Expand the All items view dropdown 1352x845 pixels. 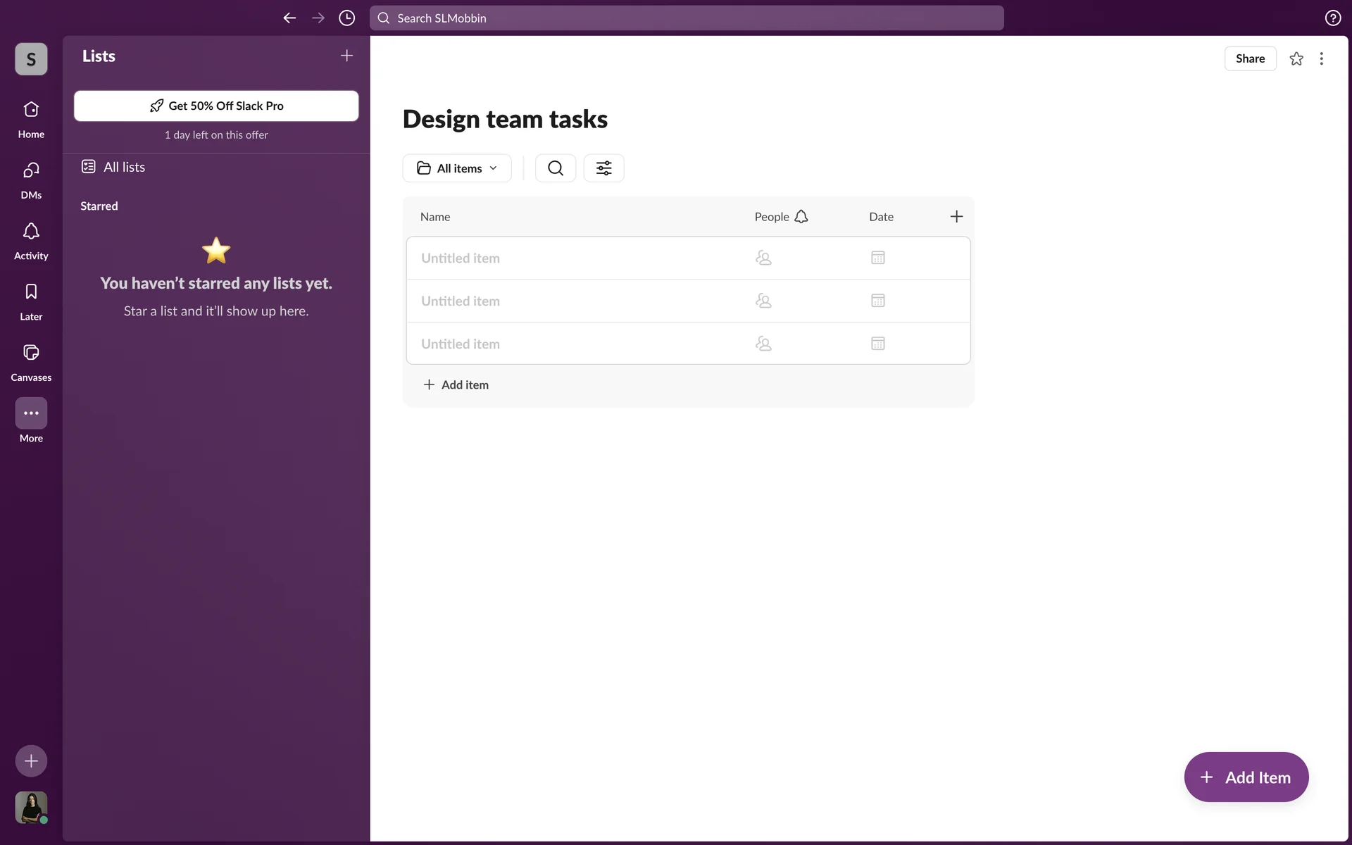(457, 168)
